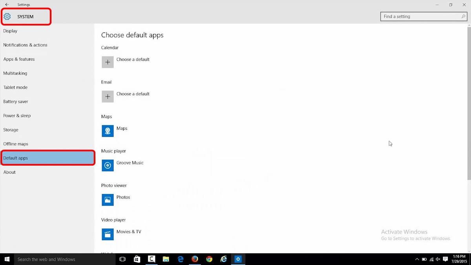Click the Settings window title text

point(24,5)
